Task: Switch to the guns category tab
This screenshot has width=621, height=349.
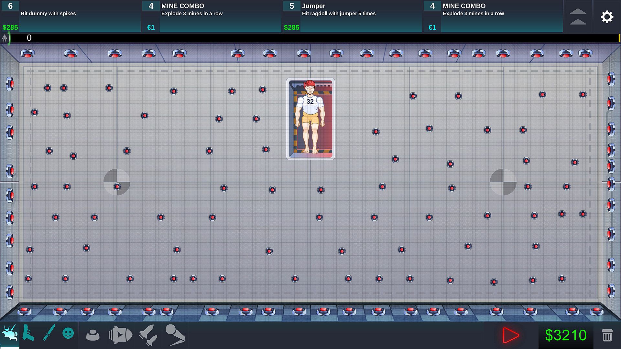Action: pos(28,333)
